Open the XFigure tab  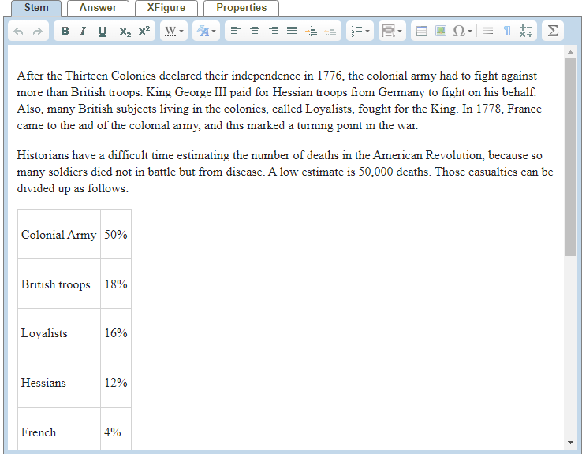pos(166,8)
